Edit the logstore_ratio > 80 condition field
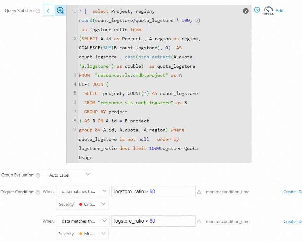 point(153,221)
